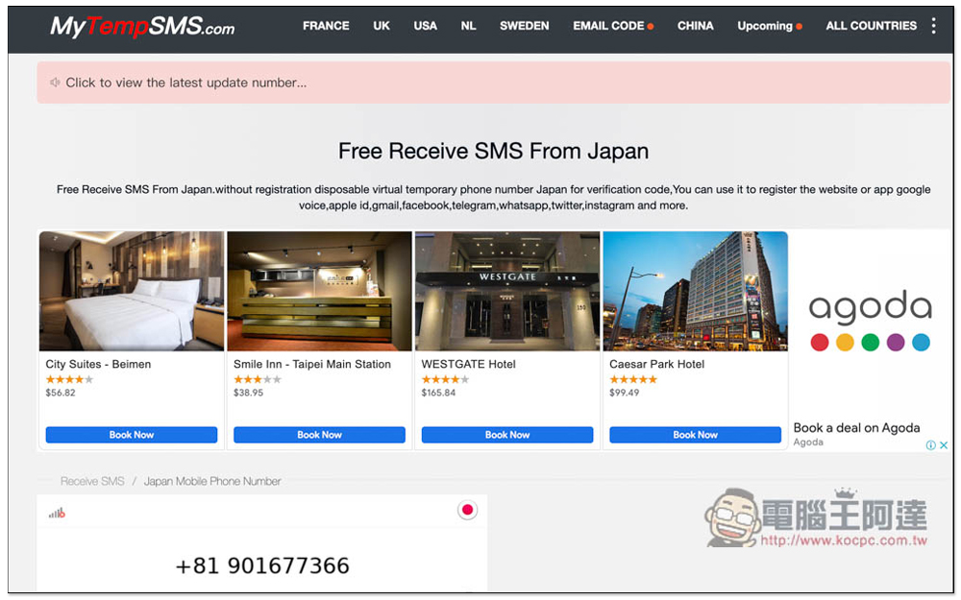Click the star rating of Caesar Park Hotel
This screenshot has width=961, height=600.
click(x=633, y=379)
